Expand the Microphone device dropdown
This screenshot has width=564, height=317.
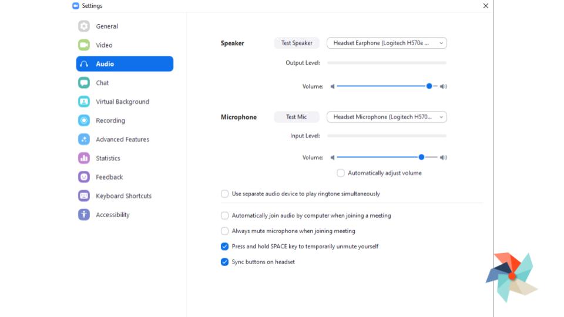[x=387, y=117]
